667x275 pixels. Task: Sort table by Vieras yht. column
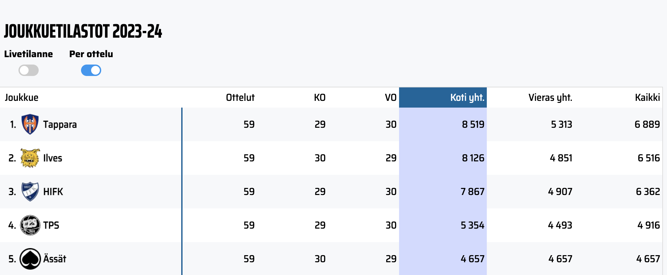[x=550, y=97]
